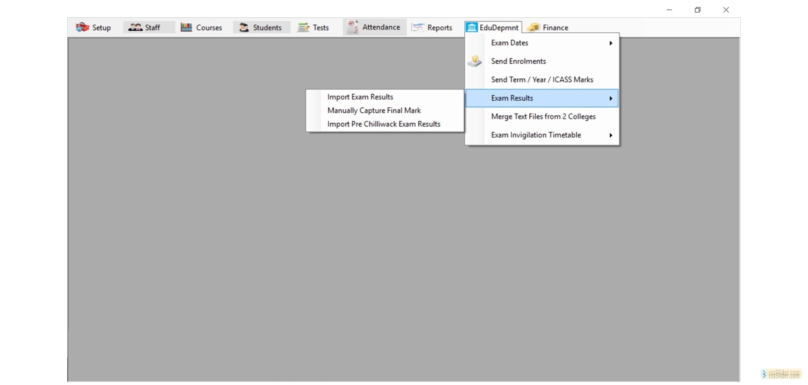808x385 pixels.
Task: Click the EduDepmnt building icon
Action: [471, 27]
